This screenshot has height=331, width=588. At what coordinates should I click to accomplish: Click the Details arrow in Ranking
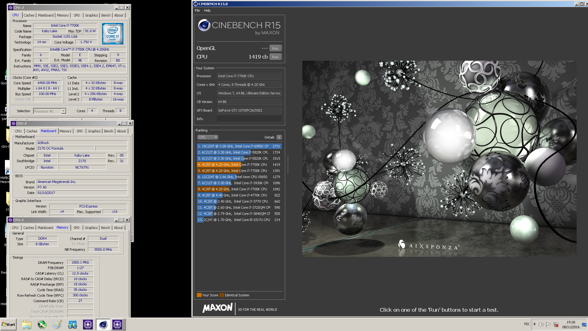tap(279, 137)
